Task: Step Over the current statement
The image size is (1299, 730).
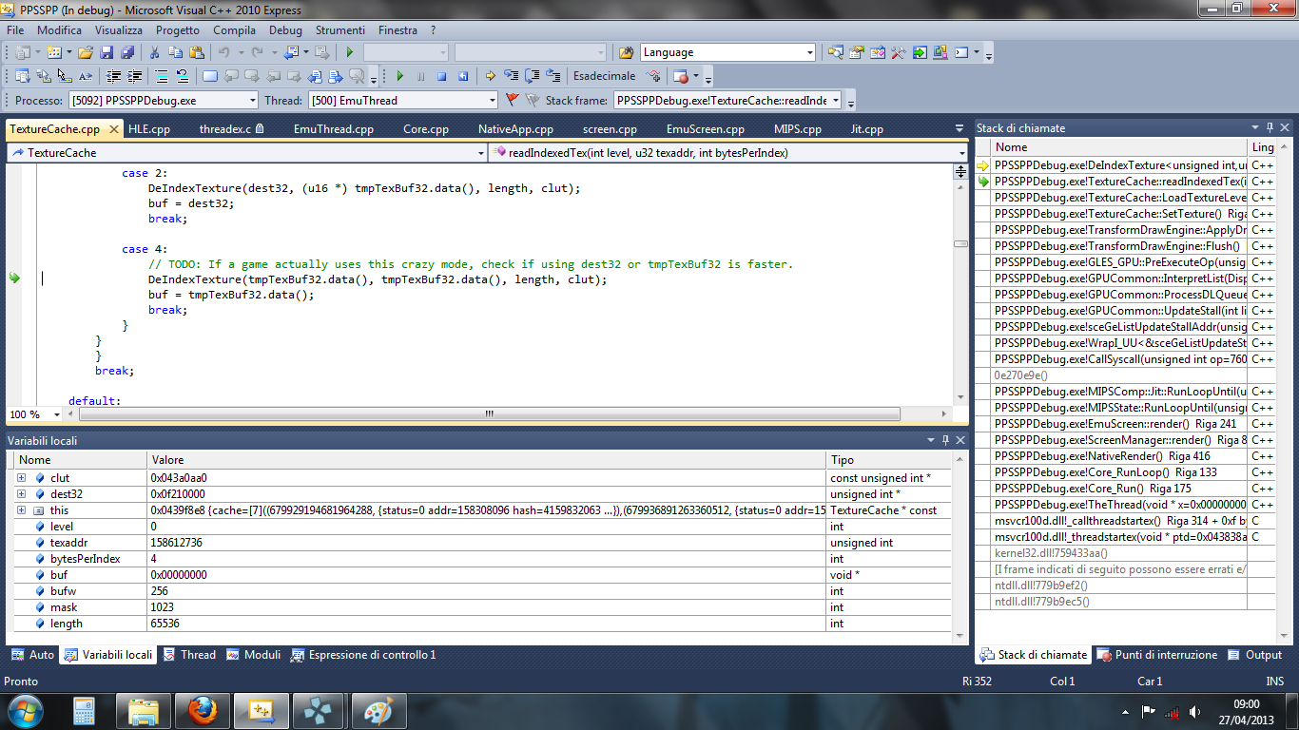Action: (x=532, y=76)
